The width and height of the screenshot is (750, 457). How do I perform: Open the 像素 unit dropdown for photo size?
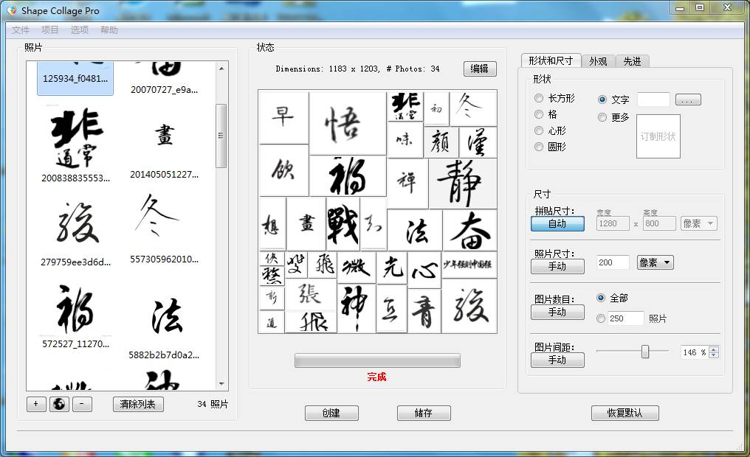pyautogui.click(x=656, y=262)
